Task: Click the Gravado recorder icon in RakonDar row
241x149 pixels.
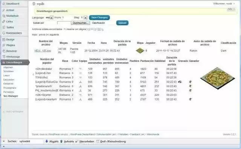Action: (180, 82)
